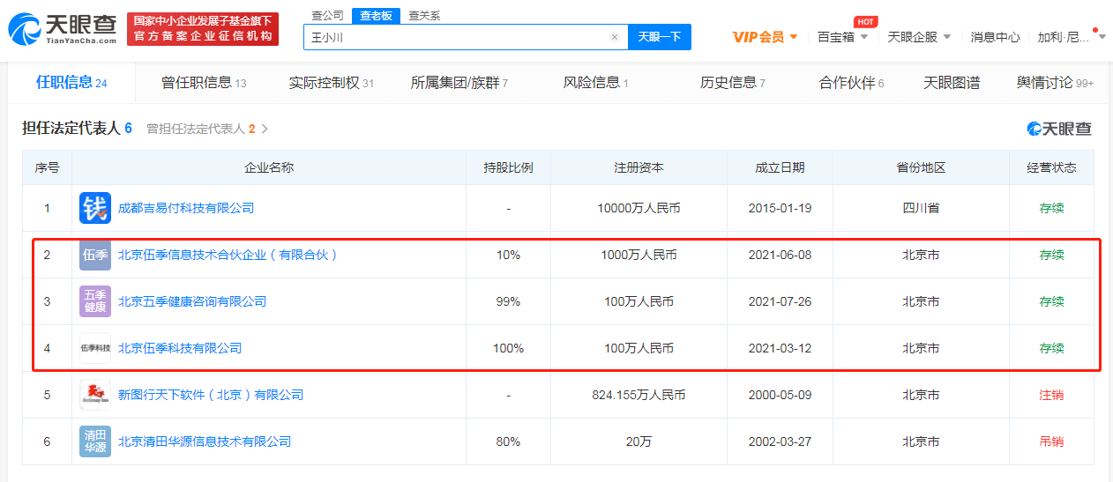Open the 风险信息 tab
Screen dimensions: 1113x482
pos(595,83)
